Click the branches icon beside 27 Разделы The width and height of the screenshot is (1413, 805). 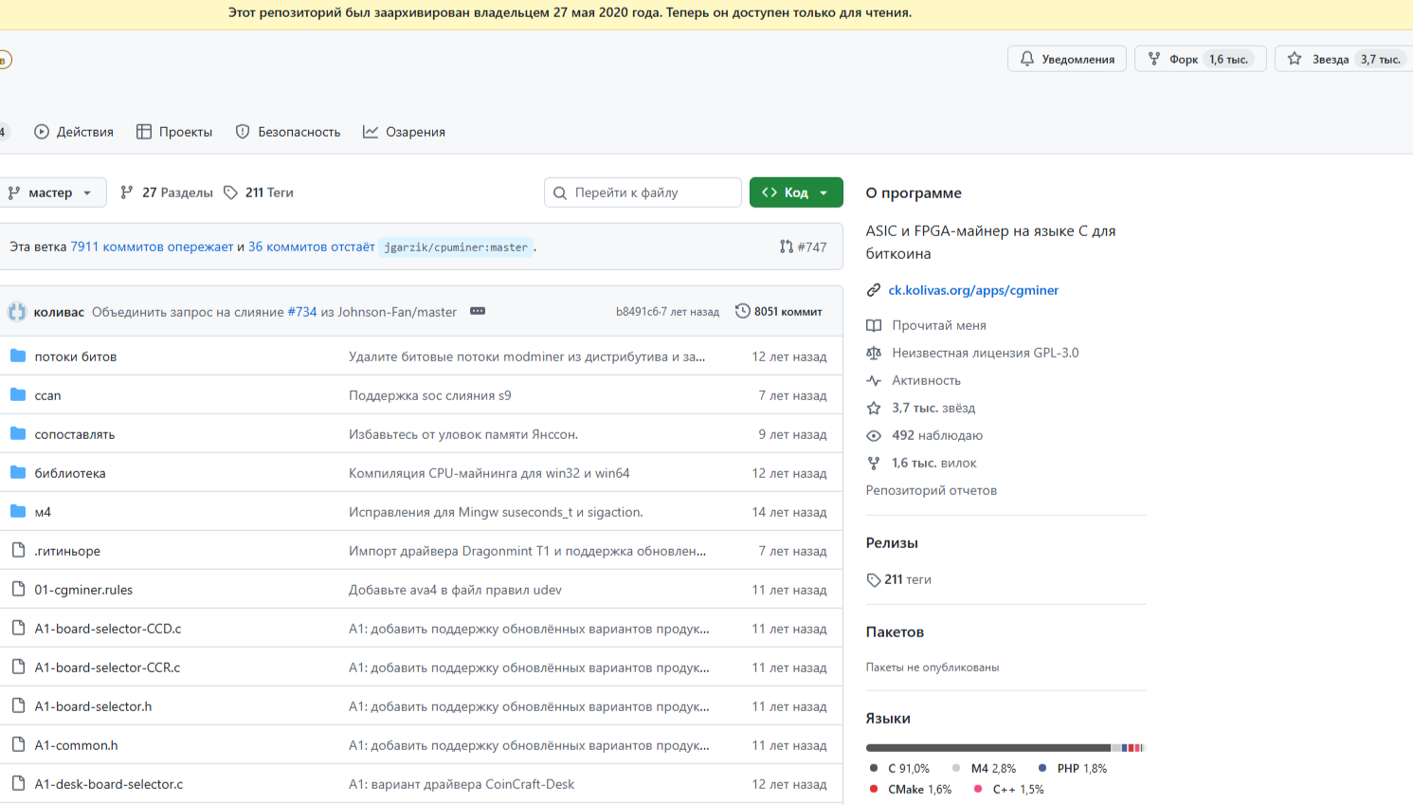[x=127, y=192]
